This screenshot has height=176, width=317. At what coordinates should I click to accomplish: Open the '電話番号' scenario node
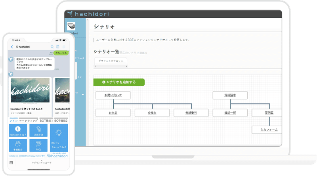coord(191,113)
